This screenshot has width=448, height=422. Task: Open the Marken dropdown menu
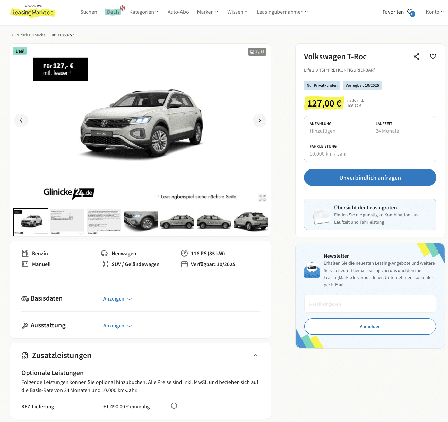pos(207,12)
